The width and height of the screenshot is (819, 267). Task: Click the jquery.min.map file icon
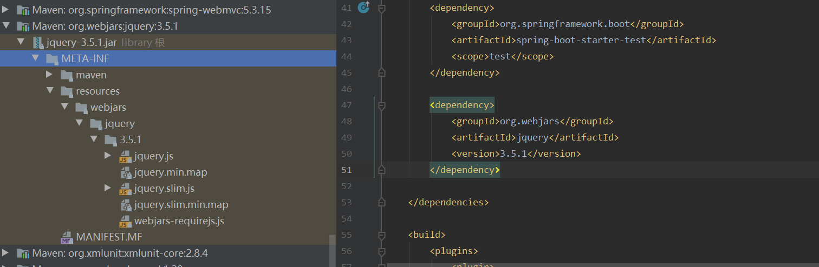click(126, 173)
